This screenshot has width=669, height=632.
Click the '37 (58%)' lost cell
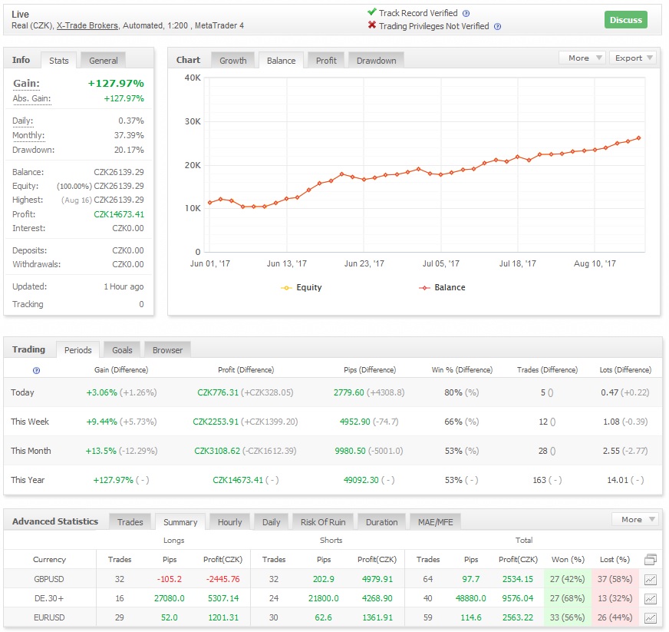coord(615,579)
